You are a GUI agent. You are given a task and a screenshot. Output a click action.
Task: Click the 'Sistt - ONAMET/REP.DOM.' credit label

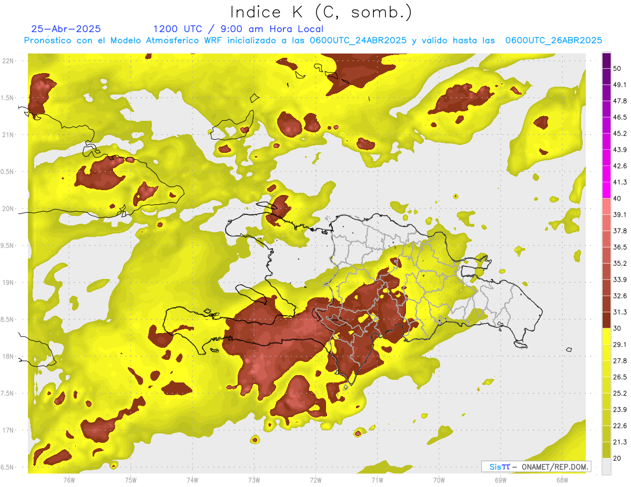(x=536, y=467)
